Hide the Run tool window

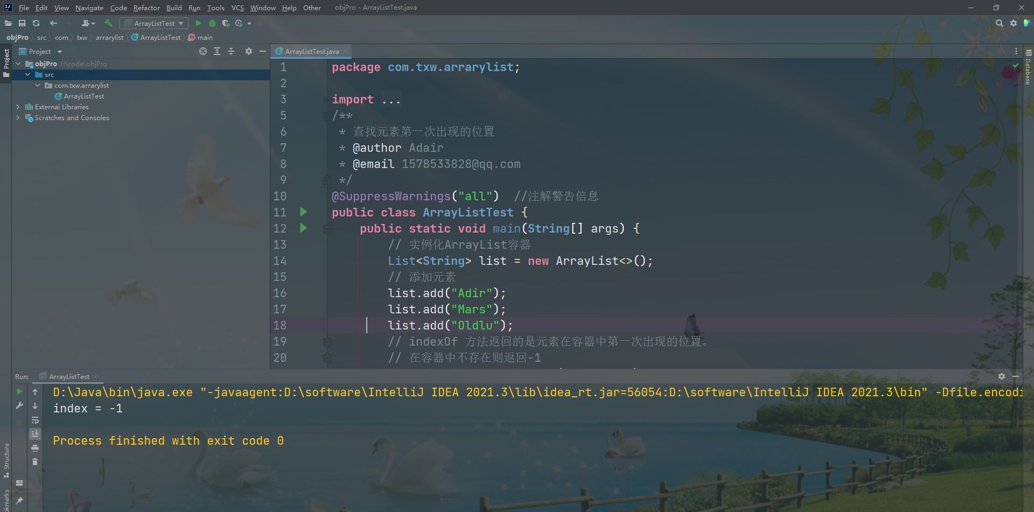1016,376
